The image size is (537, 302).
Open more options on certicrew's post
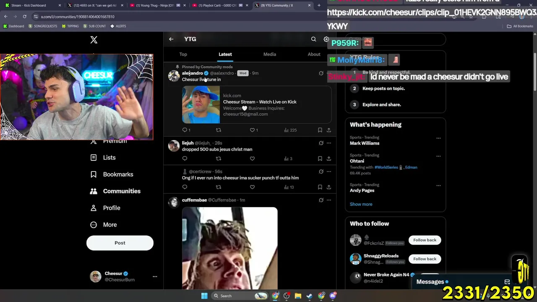click(x=329, y=172)
